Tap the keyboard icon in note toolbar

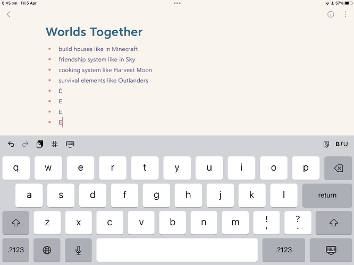tap(70, 144)
